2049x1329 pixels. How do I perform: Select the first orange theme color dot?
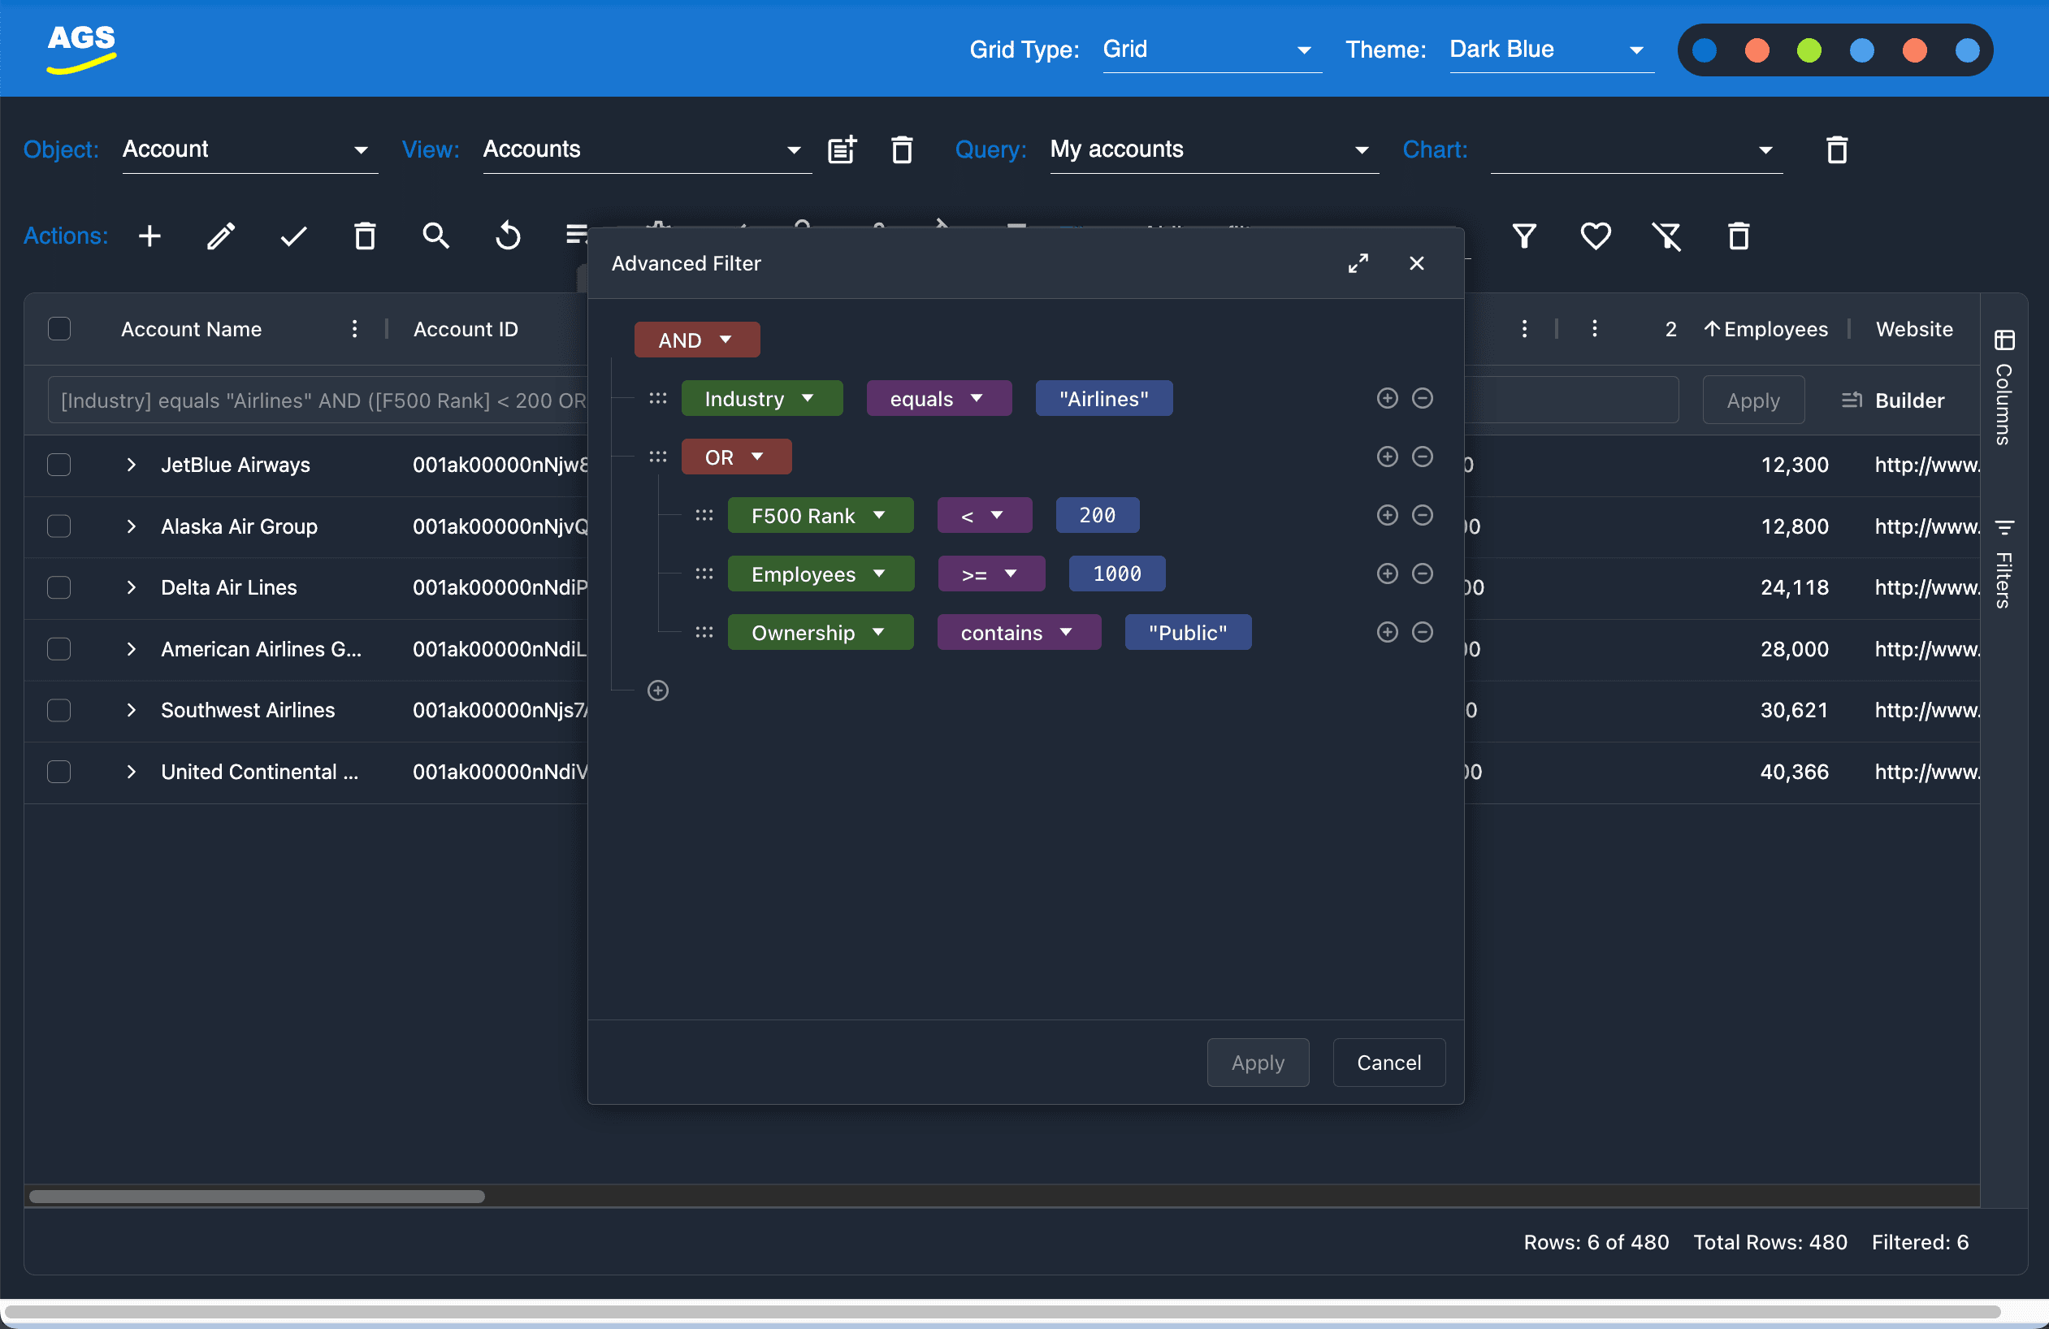1757,50
